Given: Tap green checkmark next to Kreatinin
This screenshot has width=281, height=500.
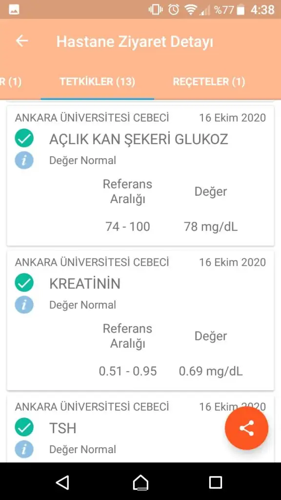Looking at the screenshot, I should pos(24,283).
